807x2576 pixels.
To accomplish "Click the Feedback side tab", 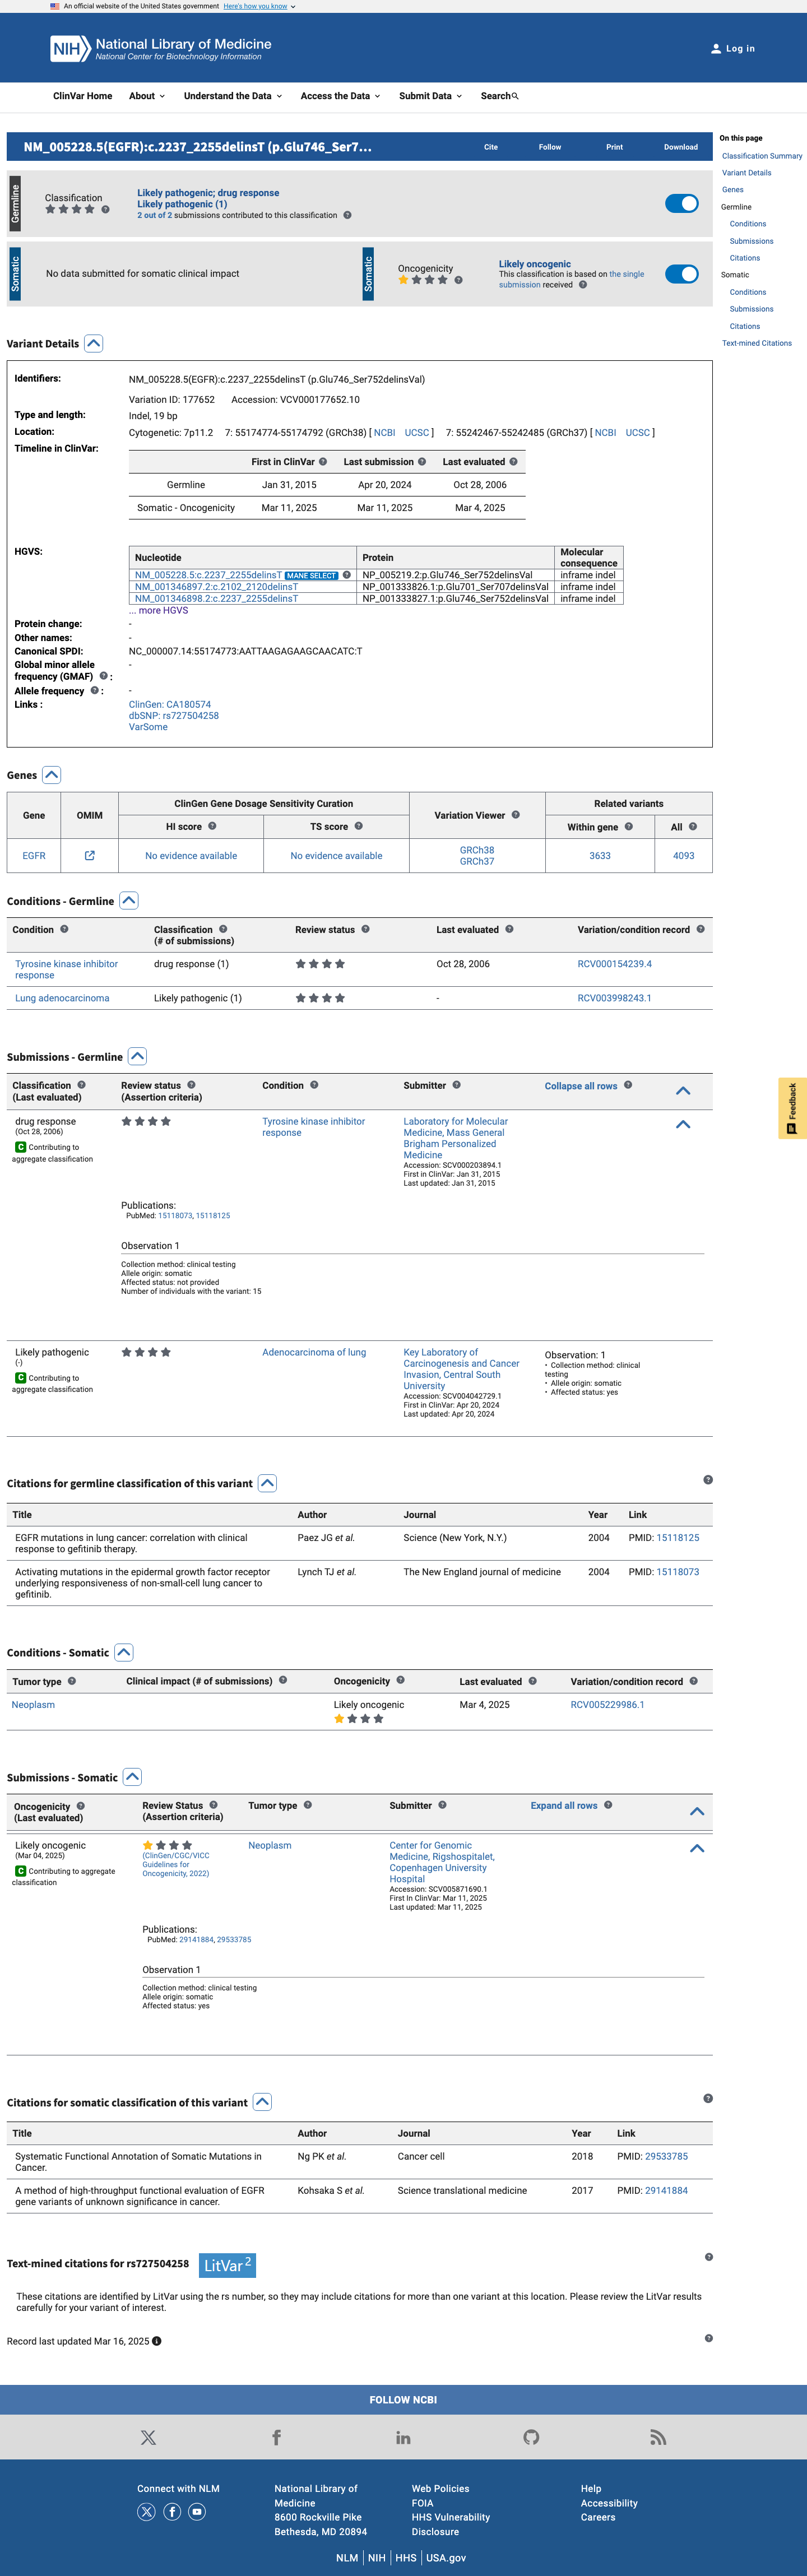I will click(792, 1109).
